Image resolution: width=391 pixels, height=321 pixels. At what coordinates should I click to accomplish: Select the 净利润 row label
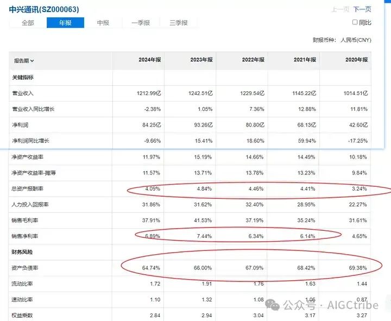click(x=20, y=125)
